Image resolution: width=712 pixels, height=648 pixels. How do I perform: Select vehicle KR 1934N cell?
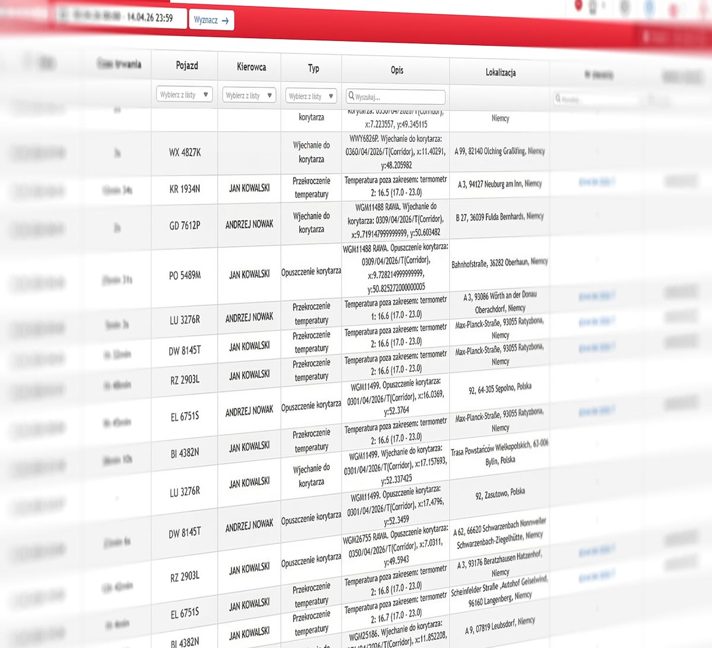[x=185, y=189]
